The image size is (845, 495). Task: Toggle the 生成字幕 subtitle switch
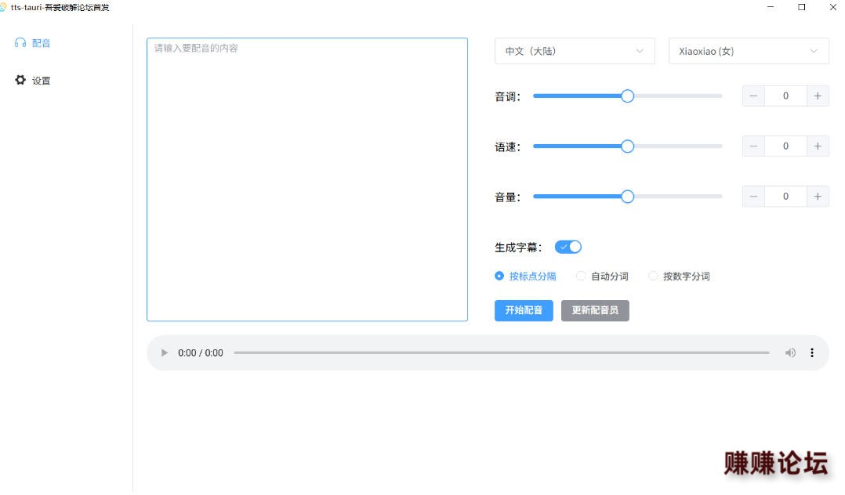coord(568,247)
